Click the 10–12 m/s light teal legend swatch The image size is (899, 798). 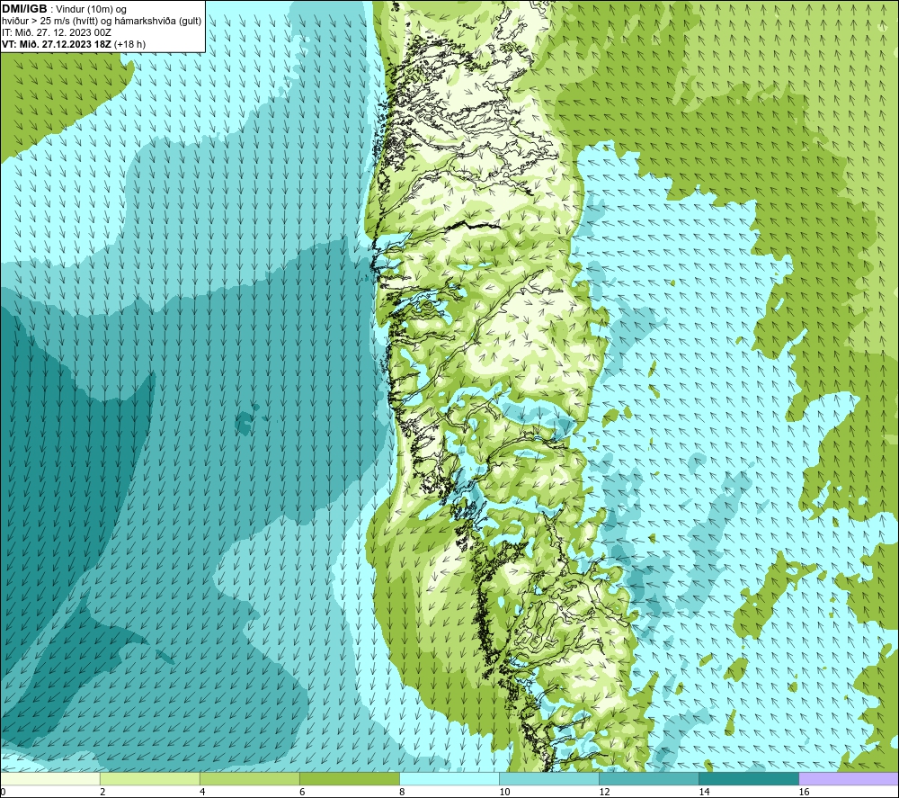pyautogui.click(x=548, y=778)
